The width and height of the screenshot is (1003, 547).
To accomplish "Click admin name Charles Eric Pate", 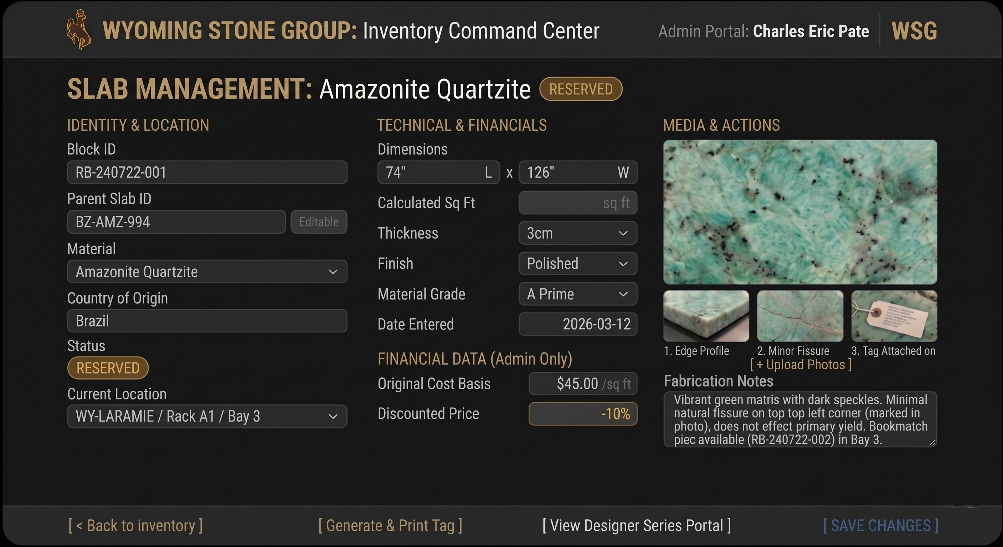I will (x=811, y=31).
